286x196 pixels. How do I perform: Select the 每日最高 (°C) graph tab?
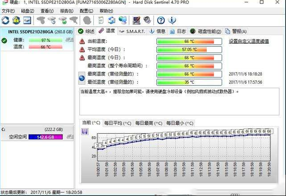click(x=149, y=123)
